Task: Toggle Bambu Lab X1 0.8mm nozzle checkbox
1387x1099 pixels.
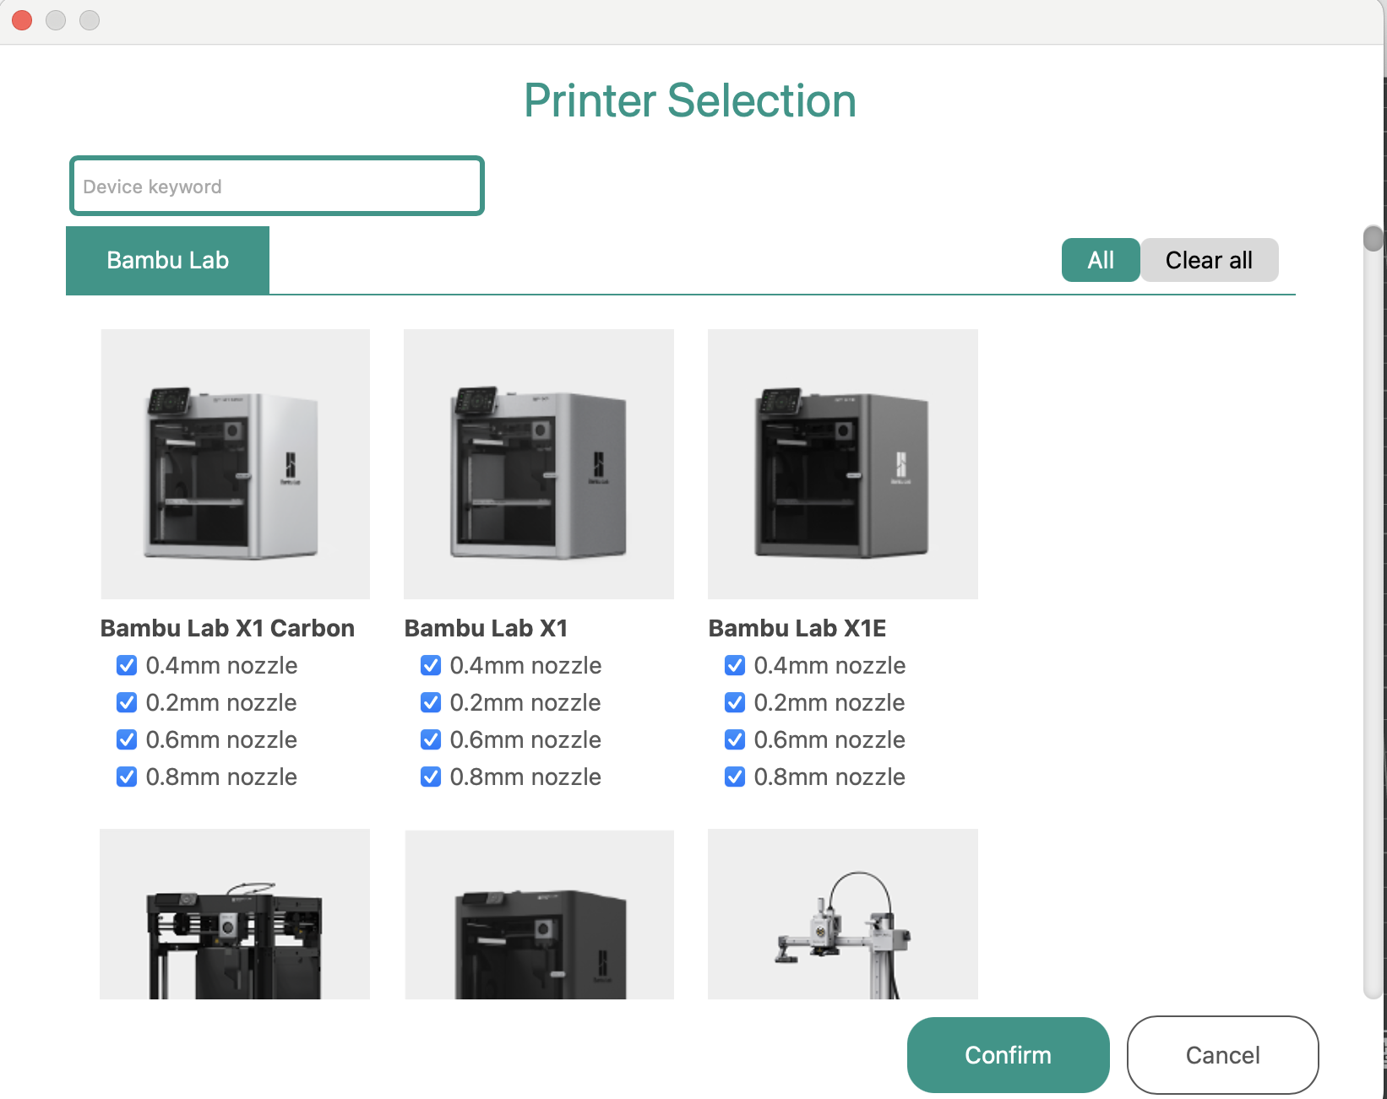Action: click(431, 777)
